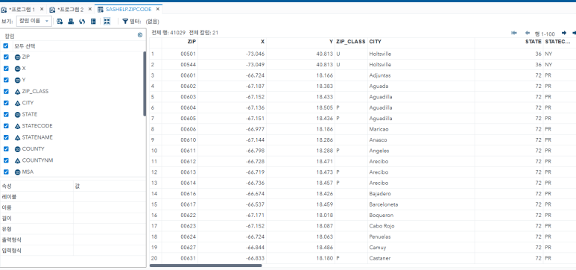Open the 보기 칼럼 이름 dropdown

tap(34, 22)
